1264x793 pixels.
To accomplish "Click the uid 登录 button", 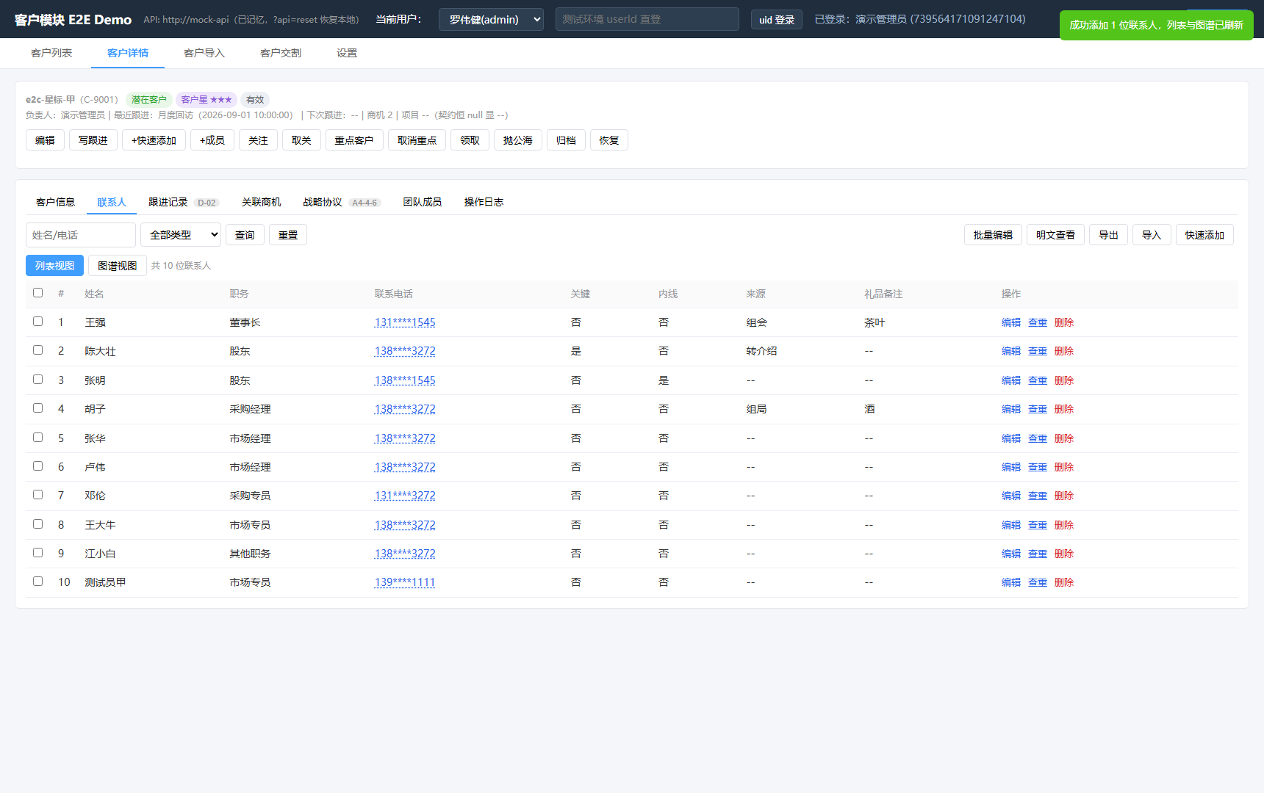I will (777, 20).
